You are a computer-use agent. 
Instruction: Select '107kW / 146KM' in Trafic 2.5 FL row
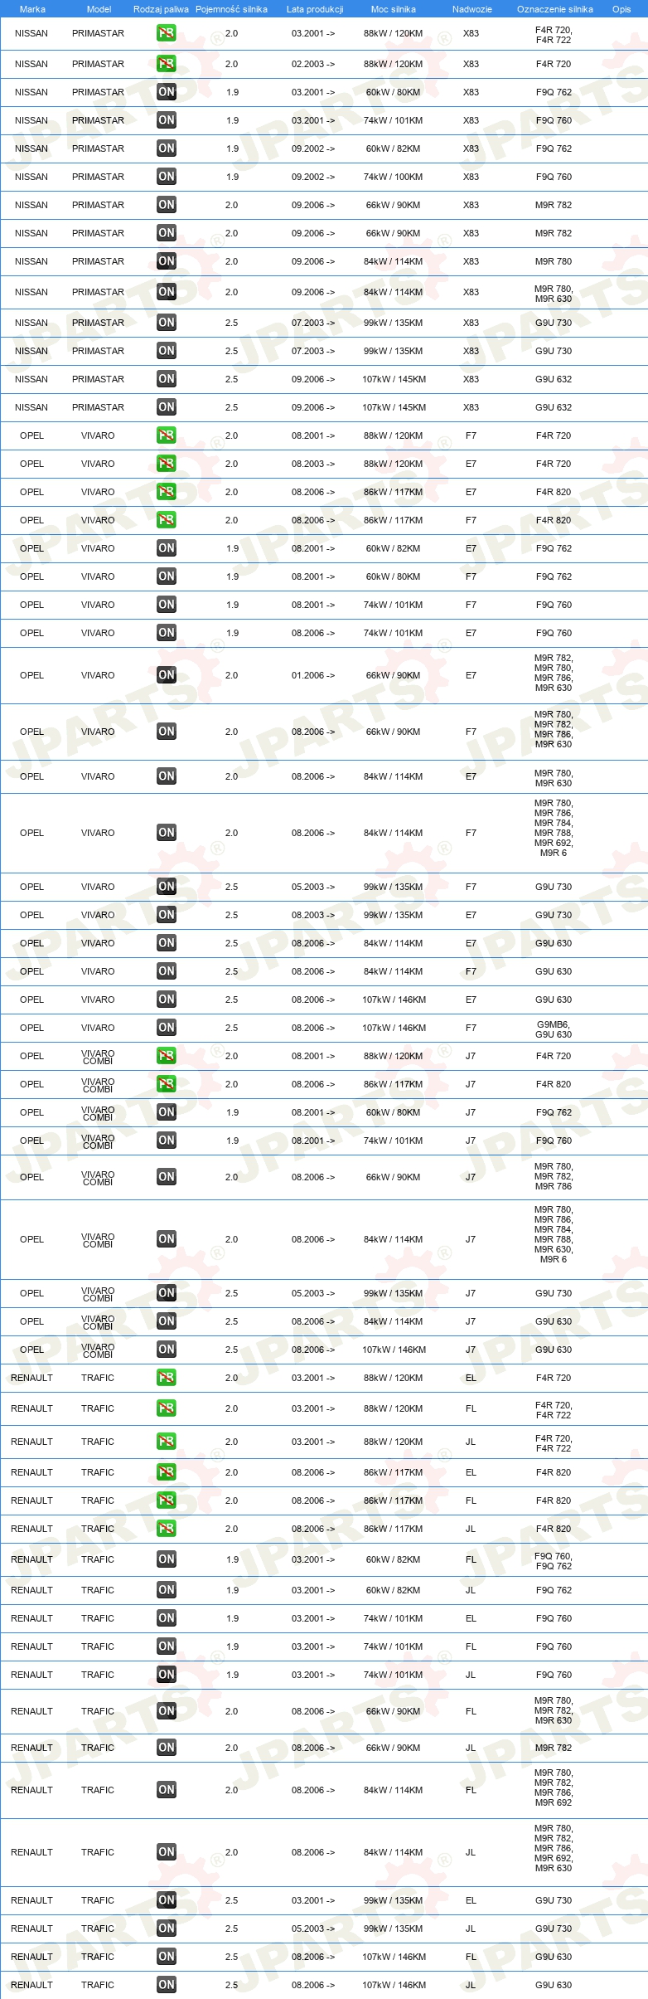pyautogui.click(x=394, y=1957)
